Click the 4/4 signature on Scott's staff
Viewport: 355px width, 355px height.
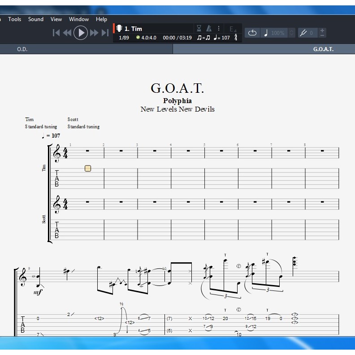pos(65,204)
